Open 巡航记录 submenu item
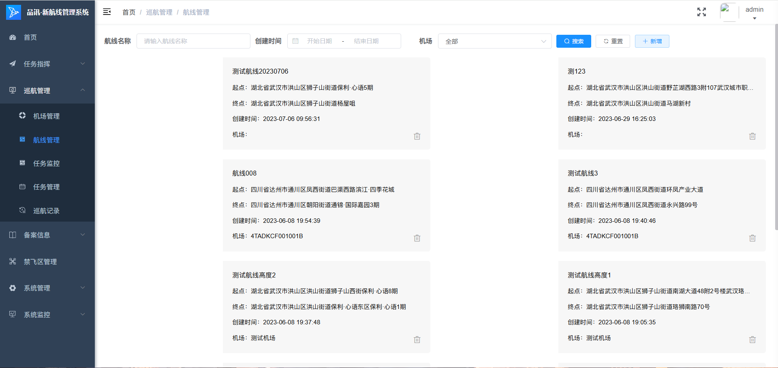 (x=47, y=211)
